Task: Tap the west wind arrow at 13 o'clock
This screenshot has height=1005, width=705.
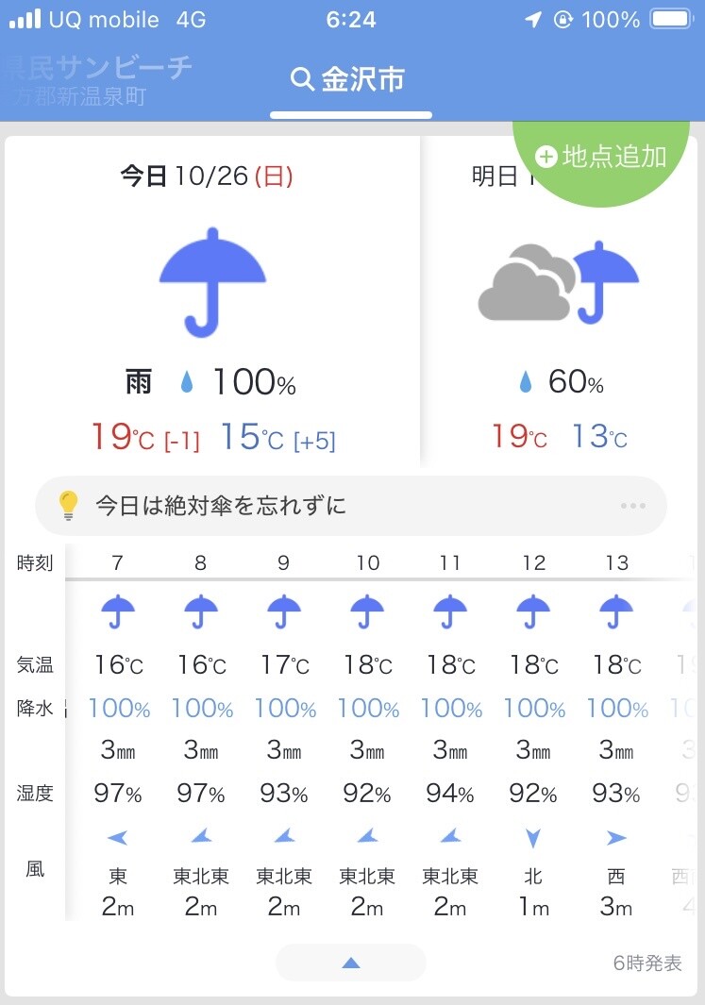Action: [x=616, y=837]
